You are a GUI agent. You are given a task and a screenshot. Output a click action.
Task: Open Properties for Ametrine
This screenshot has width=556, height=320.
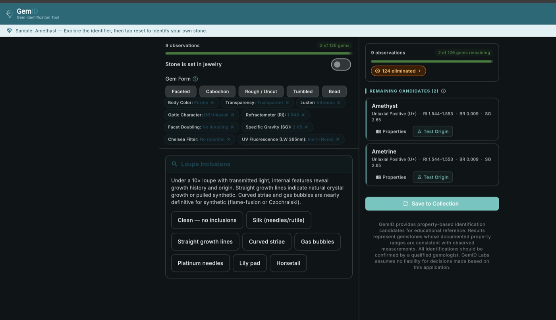pos(391,177)
